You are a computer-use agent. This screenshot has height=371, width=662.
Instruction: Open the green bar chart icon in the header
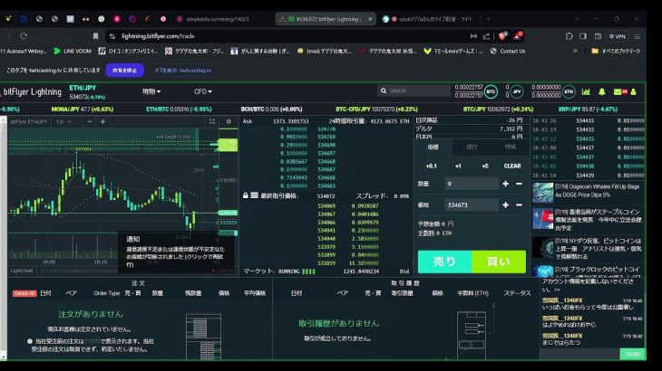click(586, 91)
